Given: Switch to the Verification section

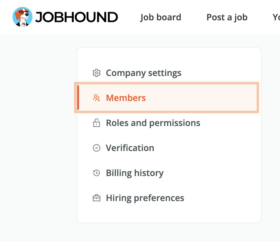Looking at the screenshot, I should tap(130, 148).
